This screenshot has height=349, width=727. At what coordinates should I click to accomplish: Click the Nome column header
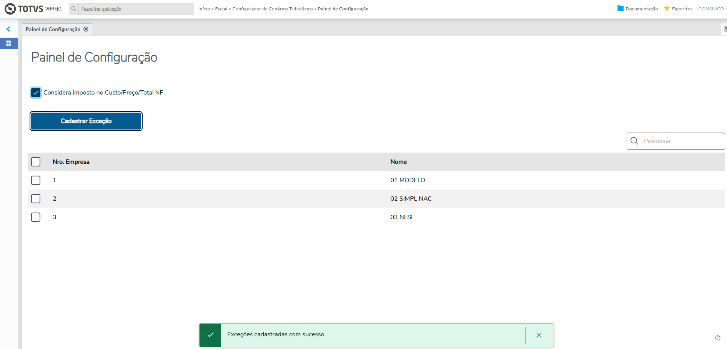coord(399,162)
